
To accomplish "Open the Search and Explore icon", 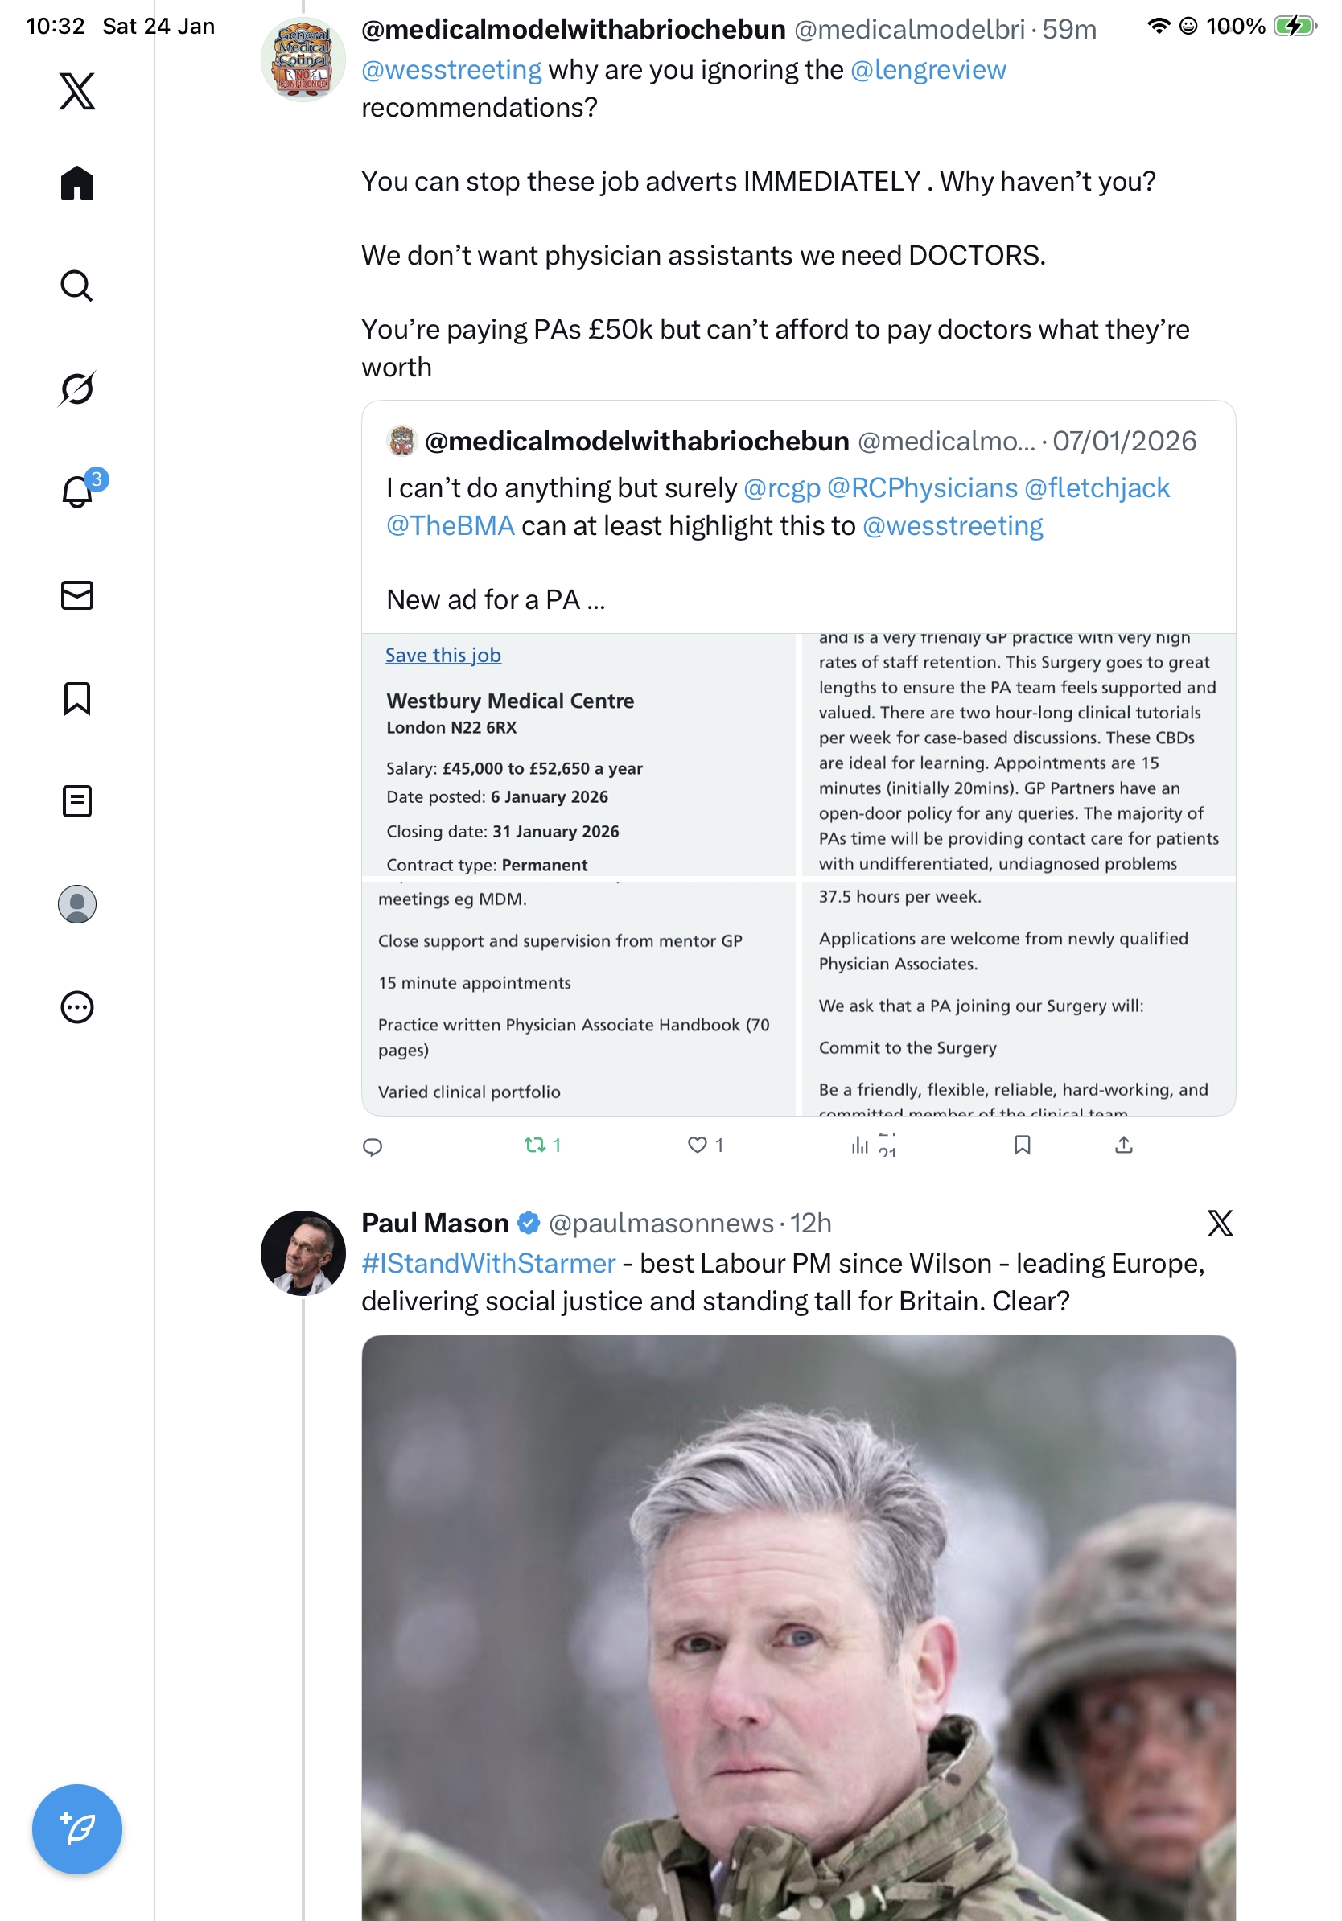I will (x=77, y=286).
